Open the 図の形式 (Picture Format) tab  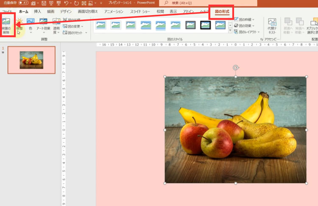222,11
